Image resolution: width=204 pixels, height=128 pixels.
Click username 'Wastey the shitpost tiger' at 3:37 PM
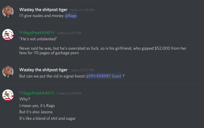43,70
